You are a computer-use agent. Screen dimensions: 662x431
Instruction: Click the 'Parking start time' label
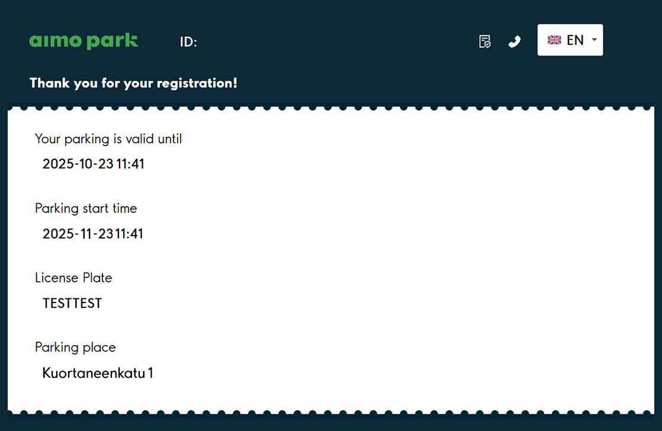[x=86, y=208]
